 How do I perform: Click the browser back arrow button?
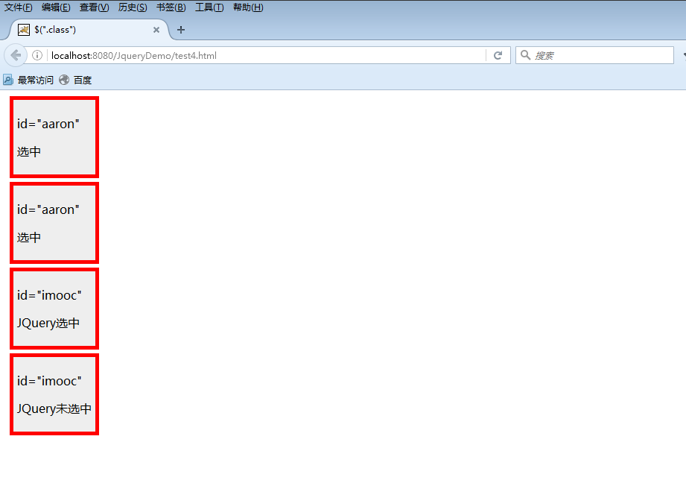[x=16, y=56]
